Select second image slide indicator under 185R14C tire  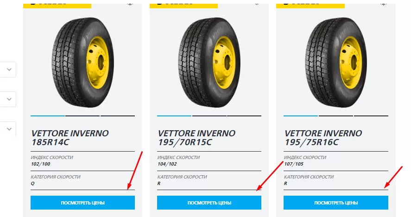pos(82,115)
